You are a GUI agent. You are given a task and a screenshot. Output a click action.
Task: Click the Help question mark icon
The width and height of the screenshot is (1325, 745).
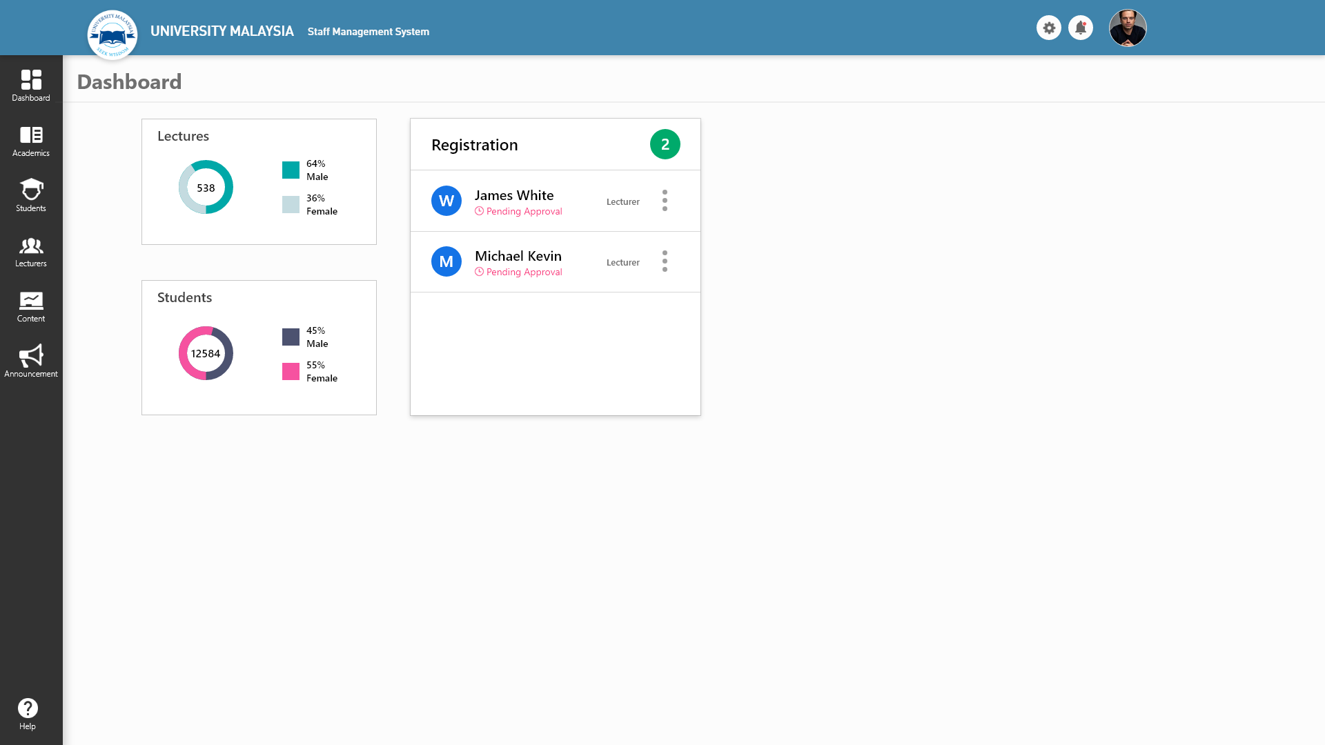pyautogui.click(x=28, y=708)
